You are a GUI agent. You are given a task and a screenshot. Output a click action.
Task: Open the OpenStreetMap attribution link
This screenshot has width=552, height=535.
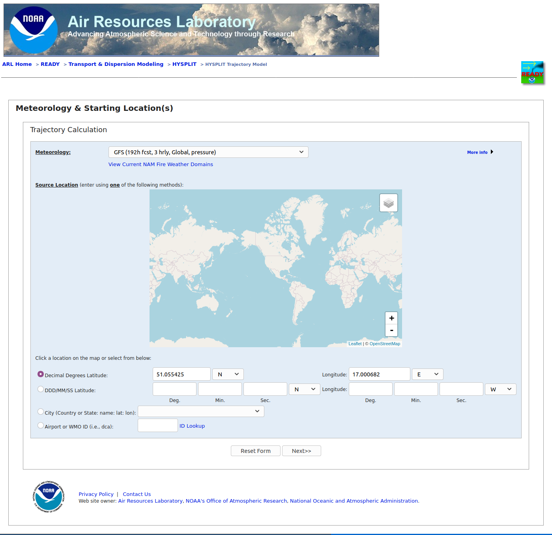[x=385, y=344]
